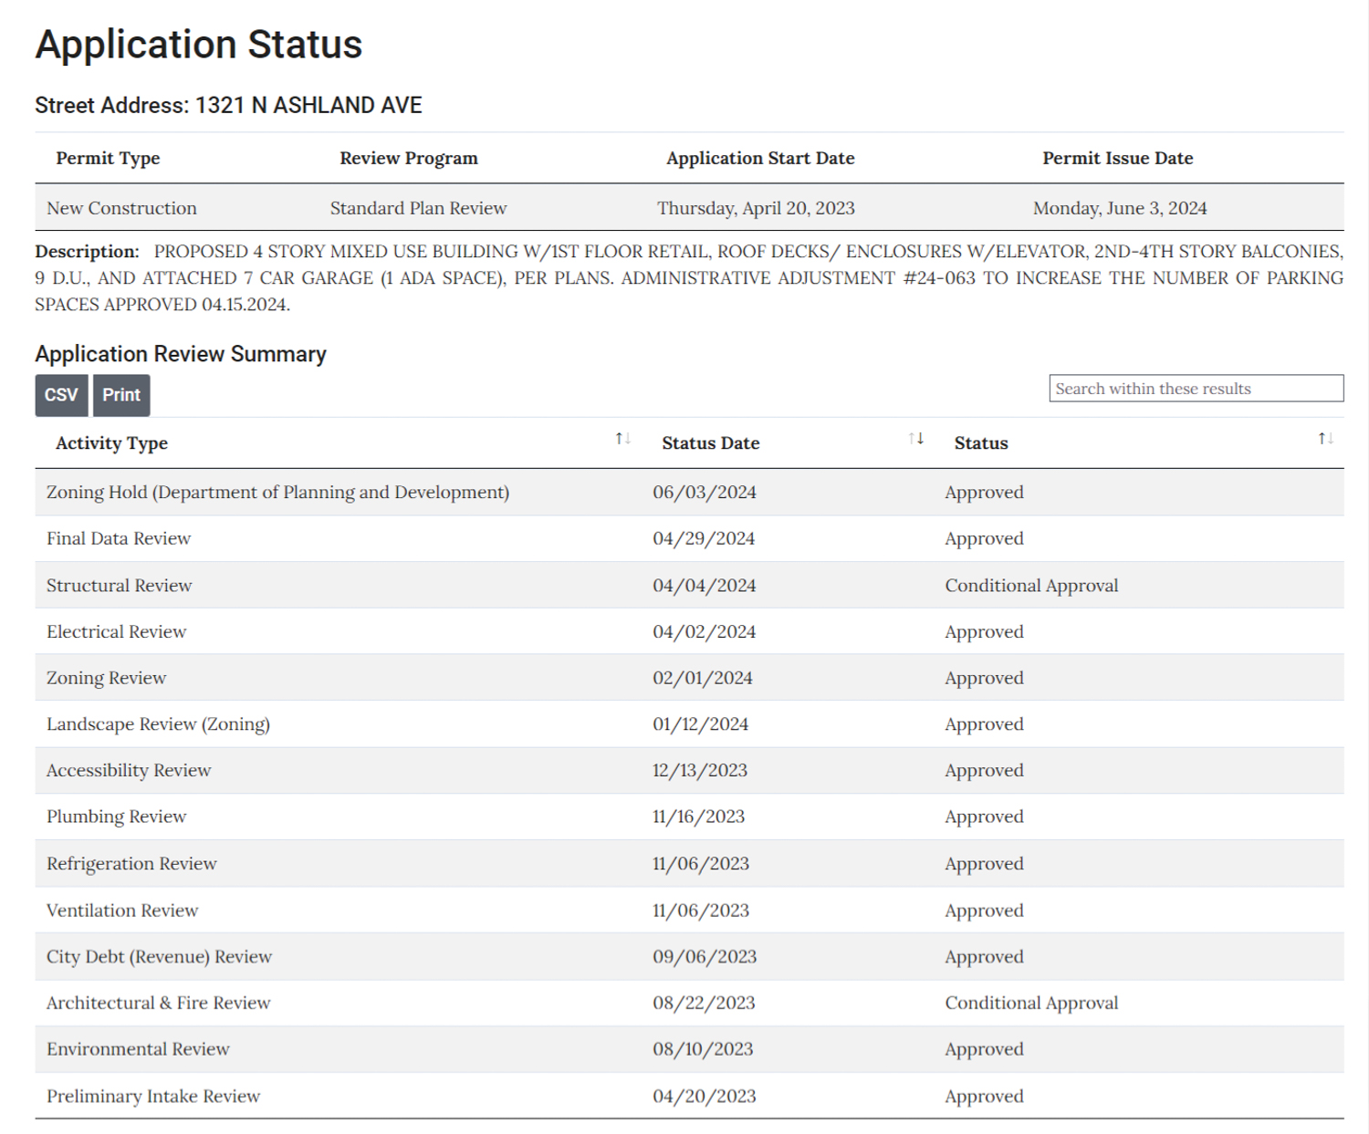Select the 'Final Data Review' activity
This screenshot has height=1134, width=1369.
[119, 539]
